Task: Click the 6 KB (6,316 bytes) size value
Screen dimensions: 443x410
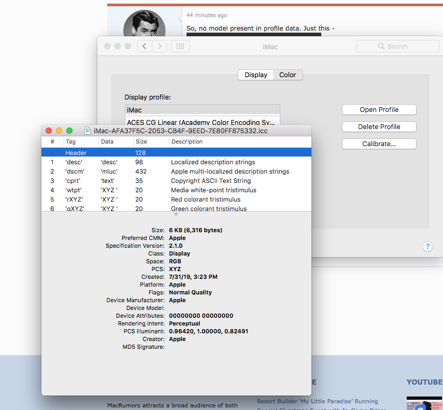Action: (x=195, y=230)
